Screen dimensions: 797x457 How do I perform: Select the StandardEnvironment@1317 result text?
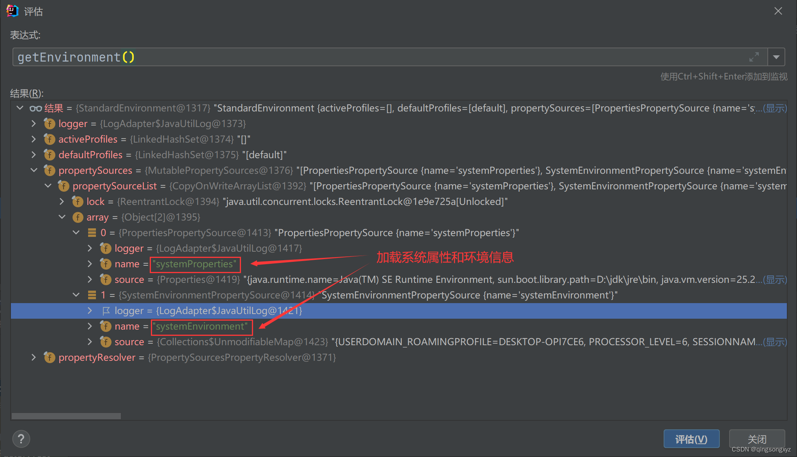[x=143, y=108]
